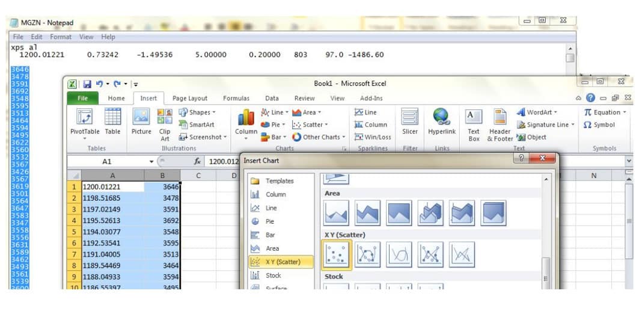The image size is (639, 320).
Task: Open Clip Art in the ribbon
Action: 165,125
